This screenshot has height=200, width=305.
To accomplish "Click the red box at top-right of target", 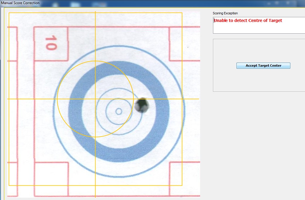I will pyautogui.click(x=185, y=44).
